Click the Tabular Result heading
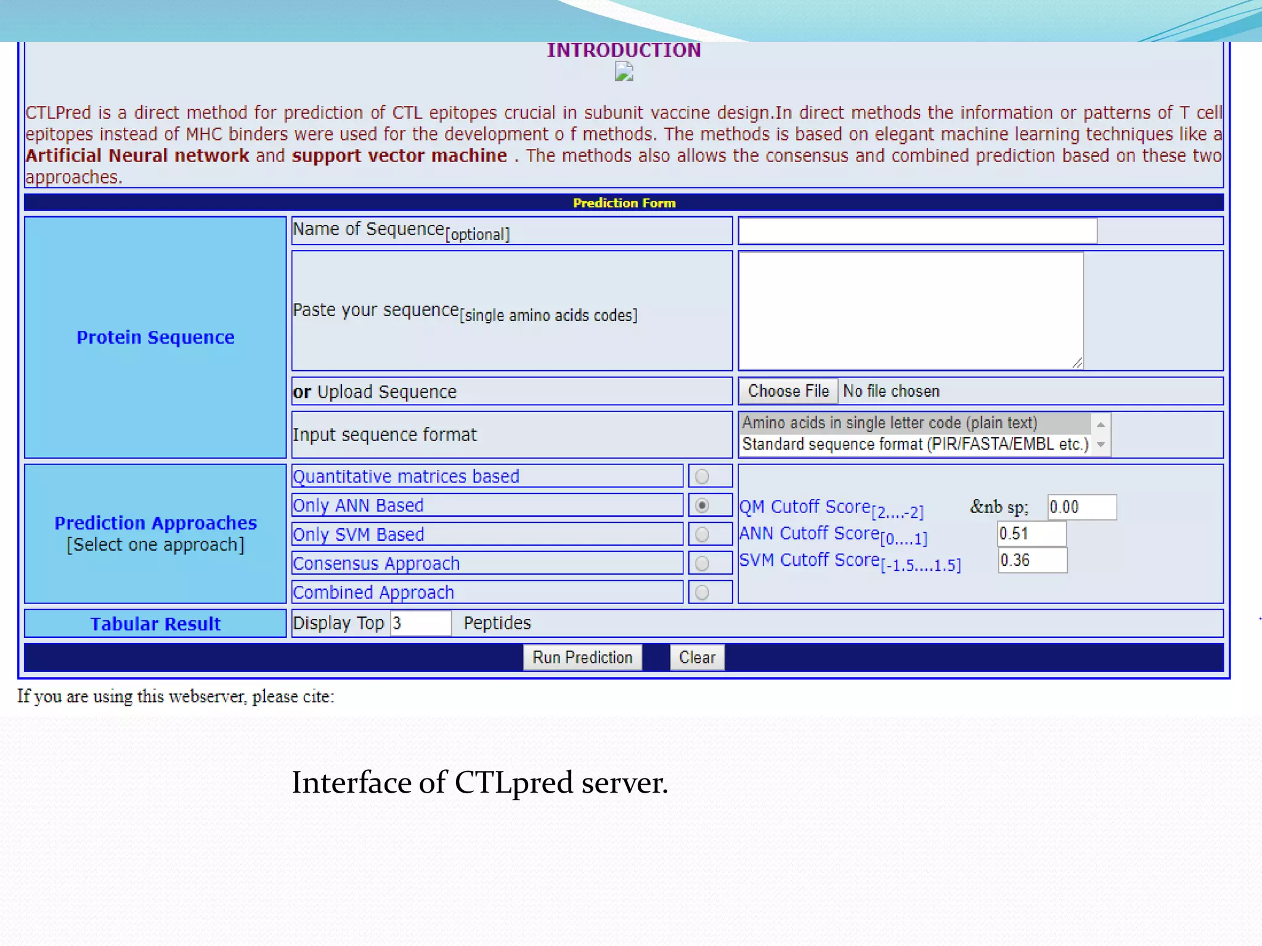 (155, 623)
